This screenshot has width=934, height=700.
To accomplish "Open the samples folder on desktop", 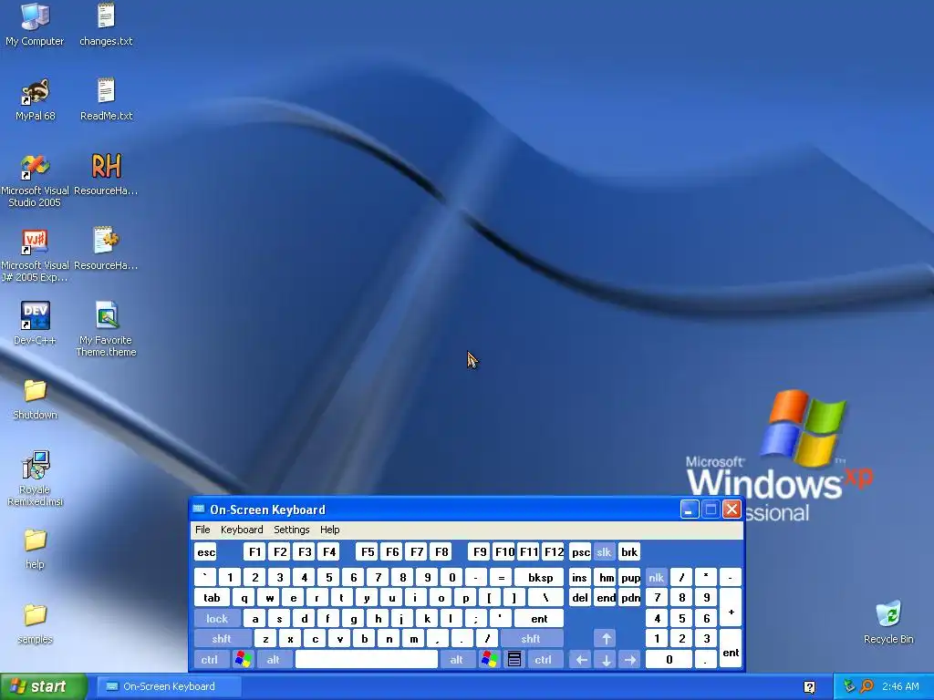I will tap(35, 623).
